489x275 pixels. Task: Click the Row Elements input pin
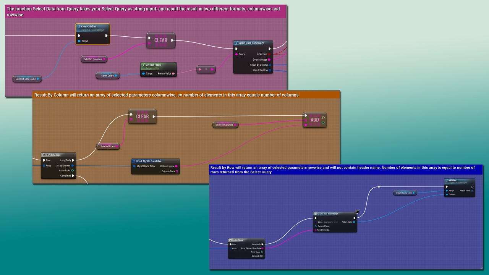[316, 230]
